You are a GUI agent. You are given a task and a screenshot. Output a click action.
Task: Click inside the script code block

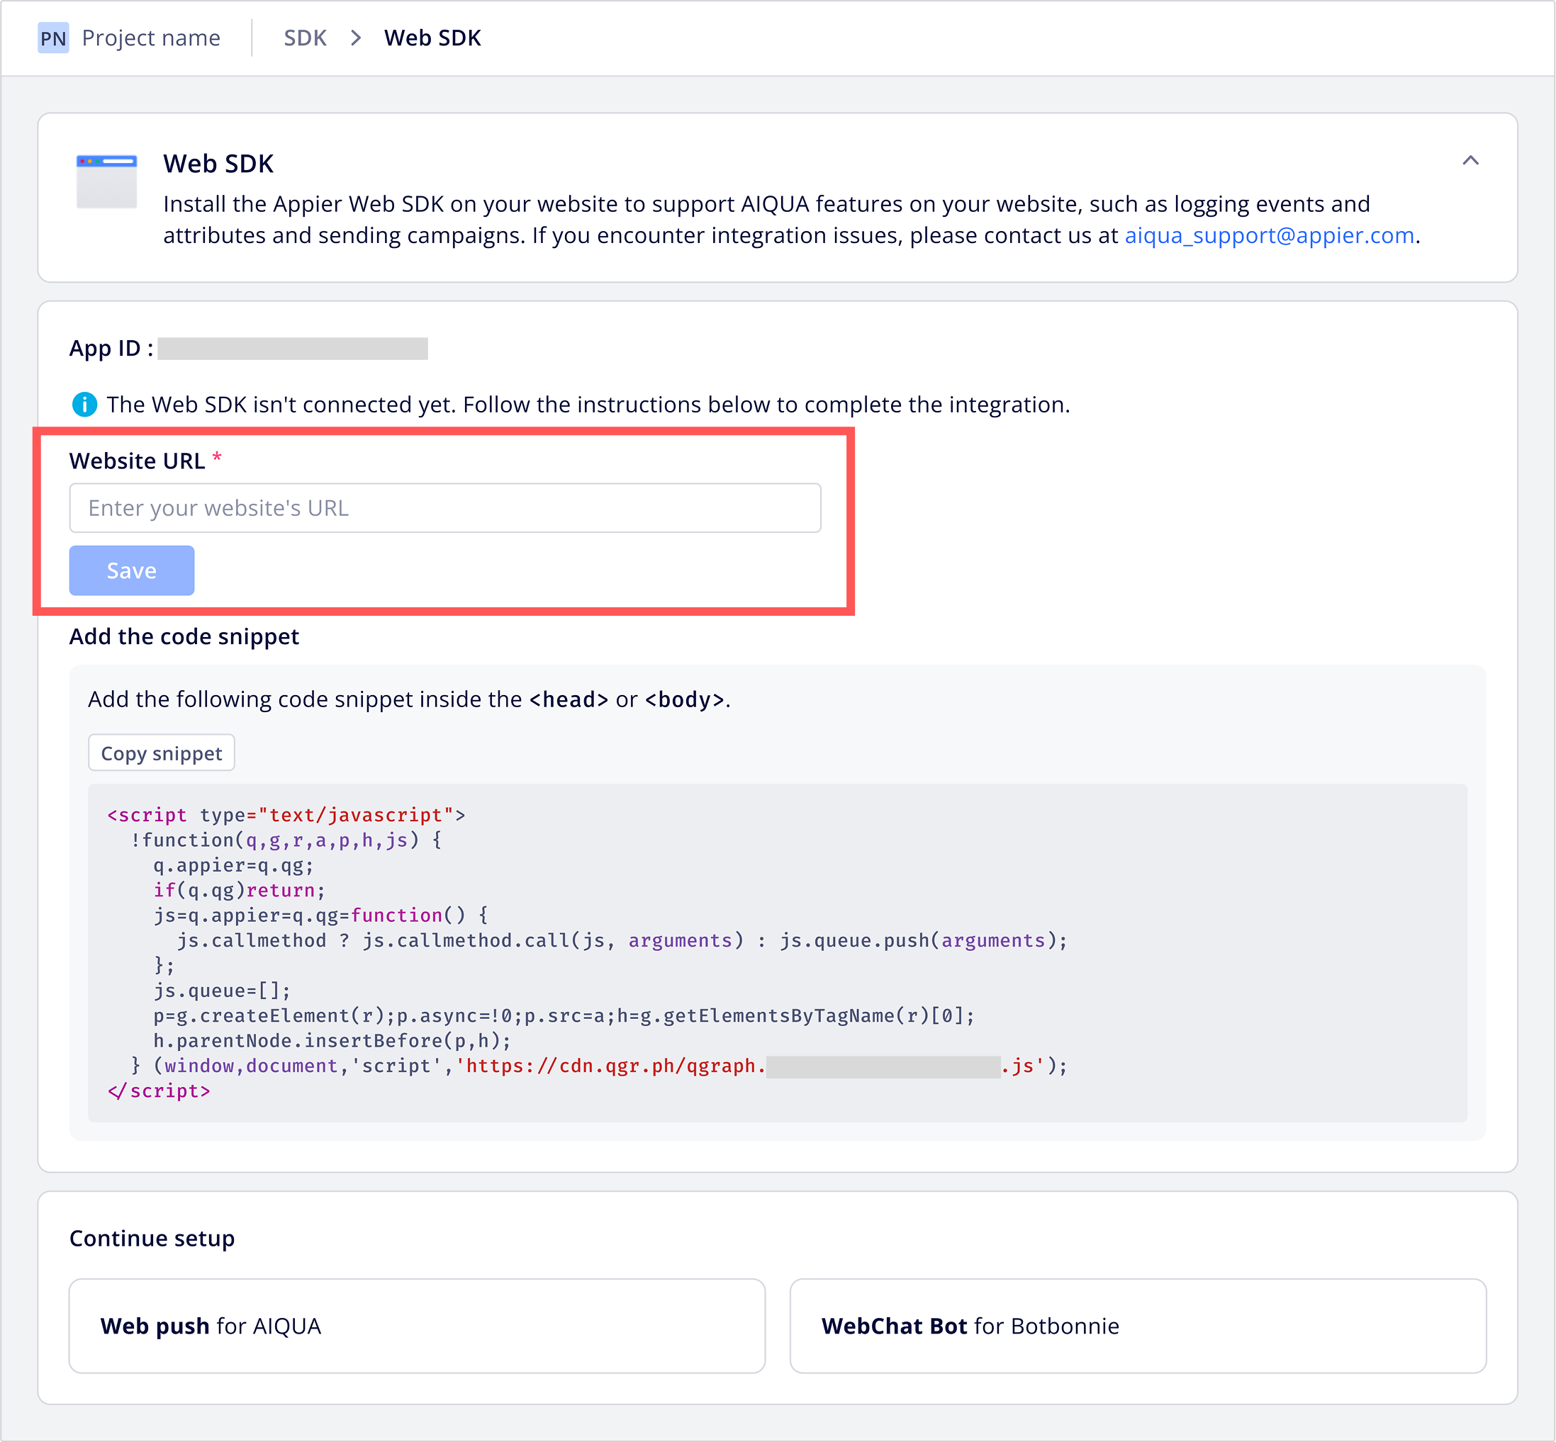click(776, 952)
